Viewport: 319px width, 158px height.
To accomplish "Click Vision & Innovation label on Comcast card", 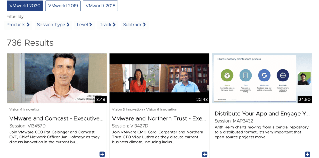I will click(25, 109).
